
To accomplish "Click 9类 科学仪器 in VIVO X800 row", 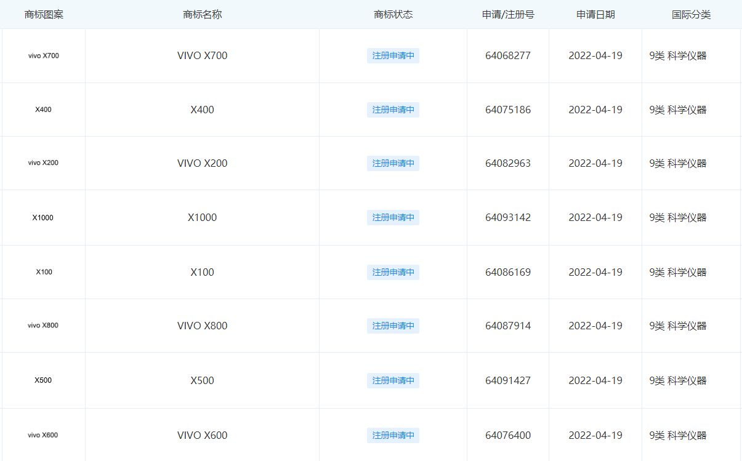I will [678, 326].
